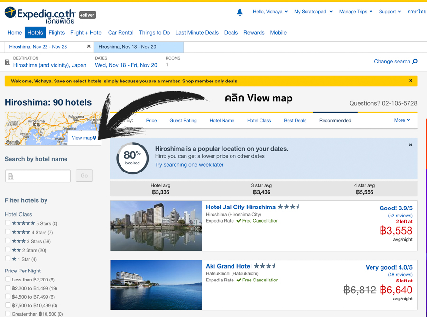427x317 pixels.
Task: Click View map link
Action: point(82,138)
